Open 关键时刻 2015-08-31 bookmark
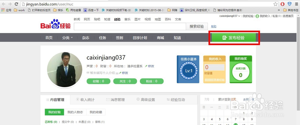 149,10
